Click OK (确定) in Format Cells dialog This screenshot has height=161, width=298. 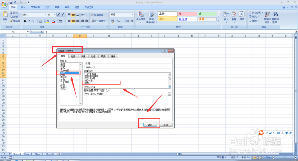pyautogui.click(x=150, y=125)
